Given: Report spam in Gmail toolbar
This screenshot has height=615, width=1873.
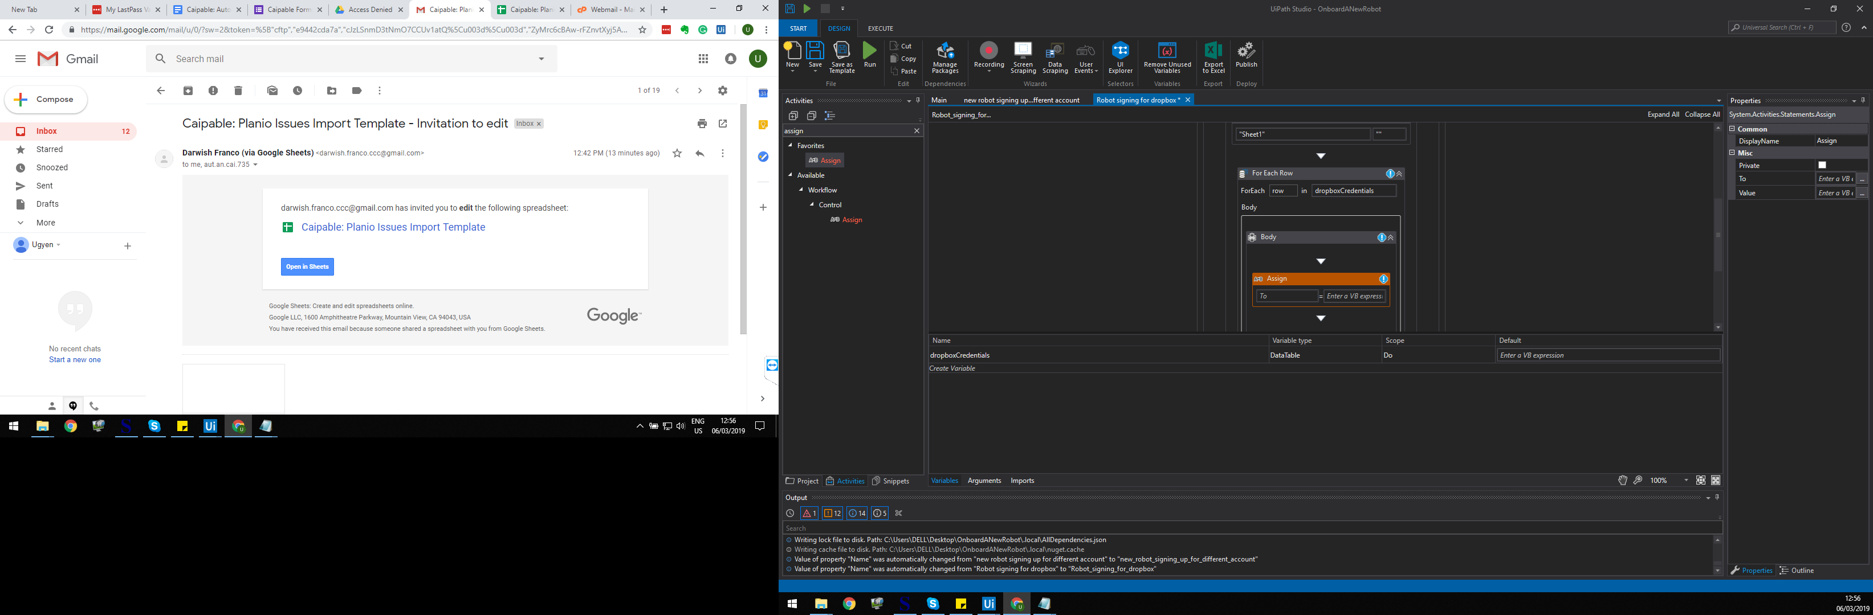Looking at the screenshot, I should tap(213, 91).
